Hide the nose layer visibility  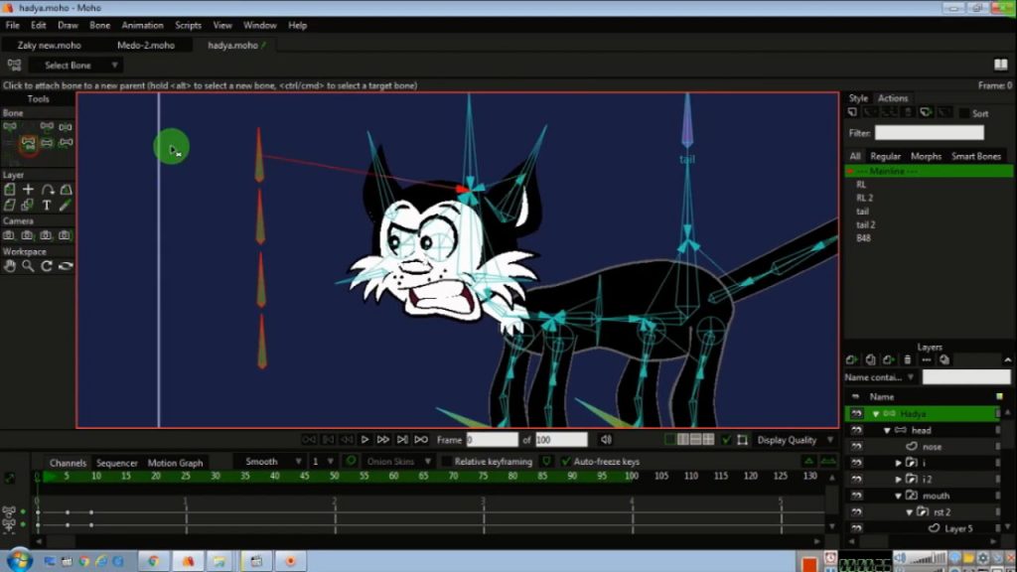tap(856, 446)
